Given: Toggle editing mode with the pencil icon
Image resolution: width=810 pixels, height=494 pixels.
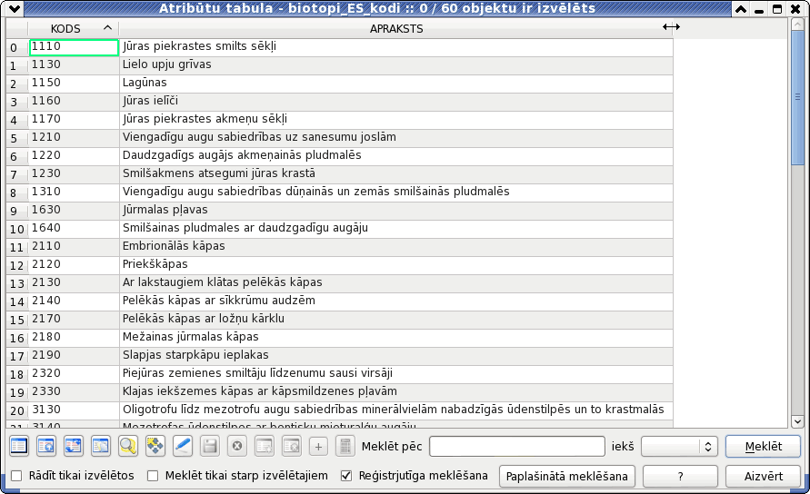Looking at the screenshot, I should click(183, 446).
